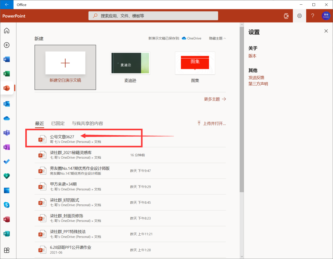Open the settings gear icon
Screen dimensions: 333x259
(x=299, y=16)
